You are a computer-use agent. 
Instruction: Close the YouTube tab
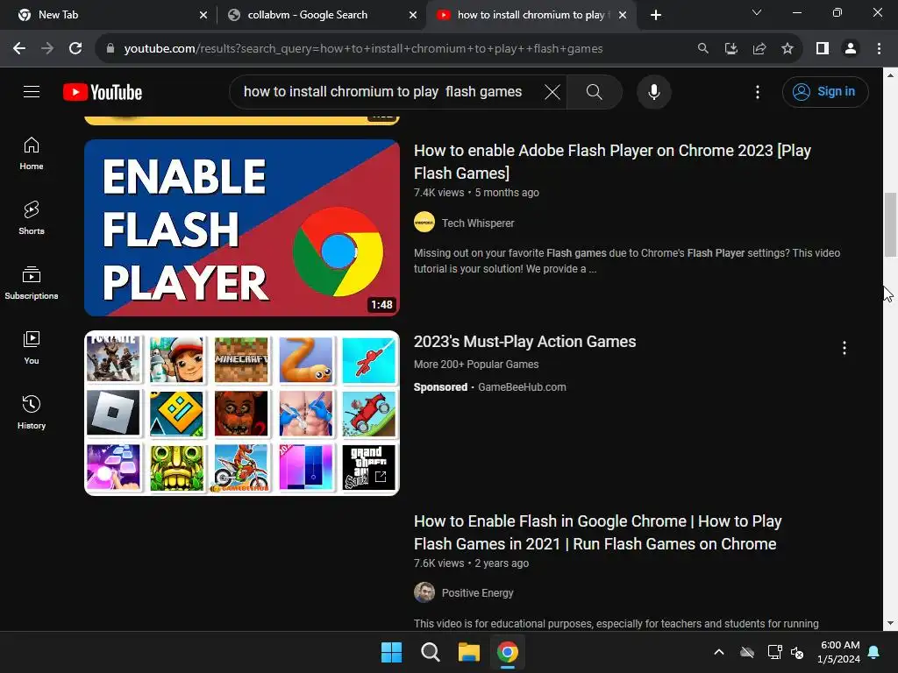[x=623, y=15]
